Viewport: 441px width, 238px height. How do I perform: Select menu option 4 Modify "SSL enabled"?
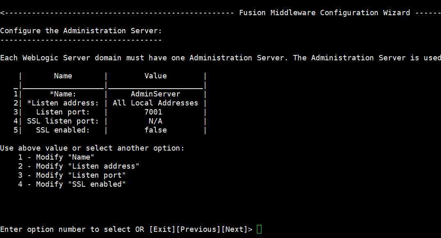tap(72, 184)
